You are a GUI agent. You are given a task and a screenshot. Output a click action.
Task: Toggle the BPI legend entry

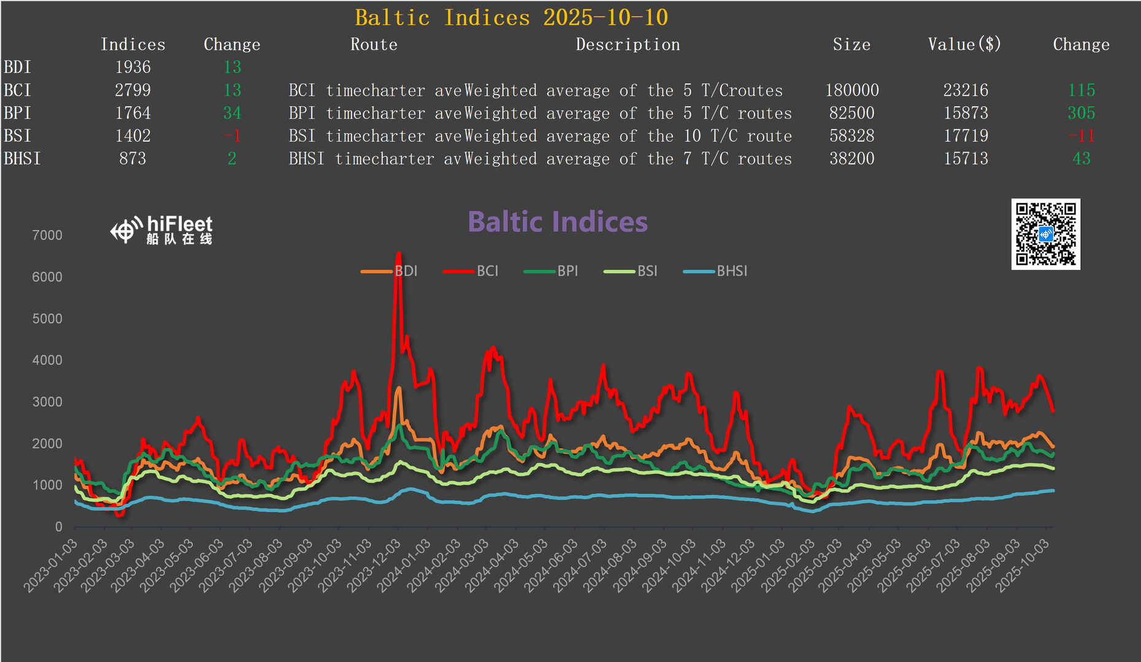point(551,271)
